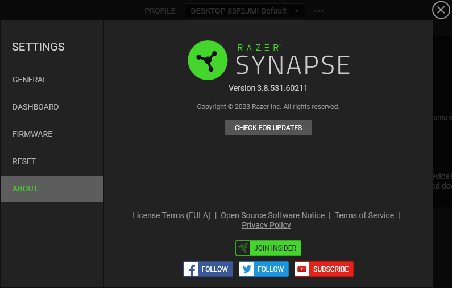
Task: Select the About tab
Action: (x=52, y=189)
